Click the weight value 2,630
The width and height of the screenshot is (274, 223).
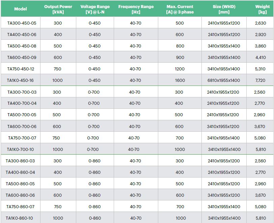(260, 23)
